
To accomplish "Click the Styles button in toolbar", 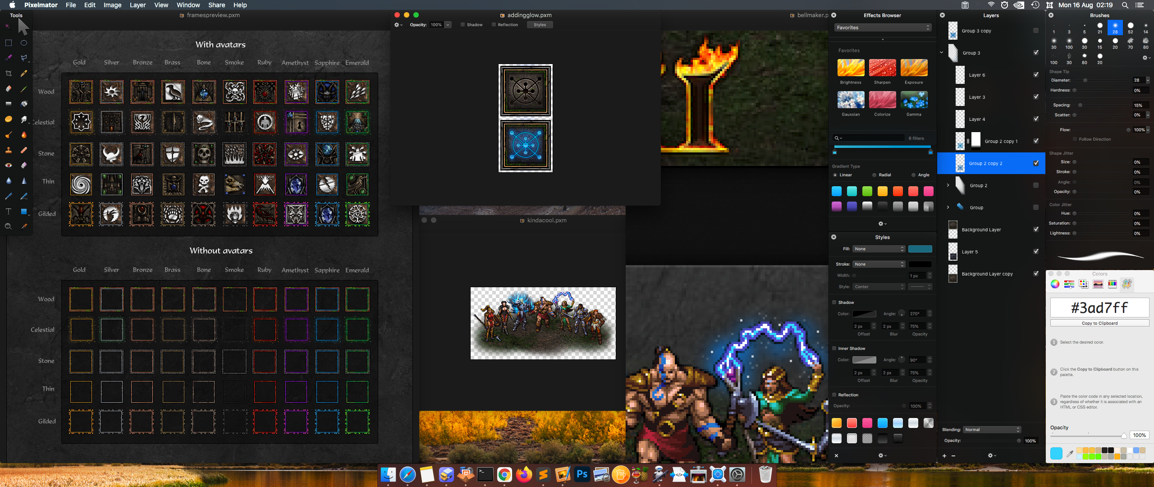I will pos(540,25).
